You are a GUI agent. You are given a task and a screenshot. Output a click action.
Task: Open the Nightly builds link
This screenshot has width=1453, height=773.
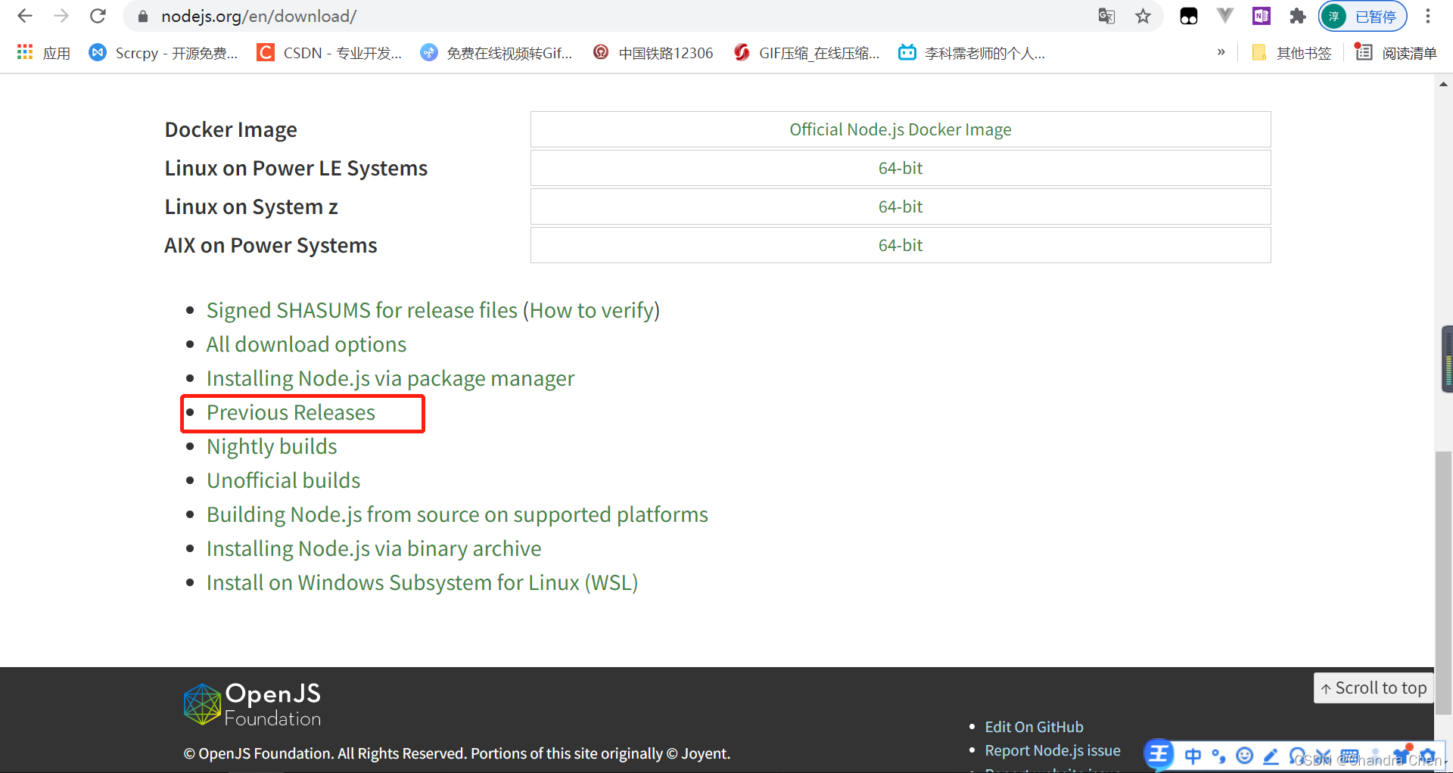click(272, 446)
